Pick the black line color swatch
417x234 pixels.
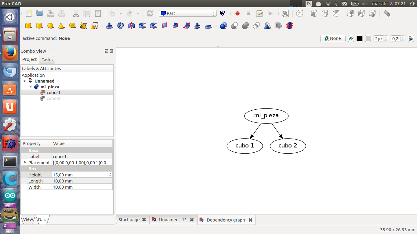click(360, 38)
